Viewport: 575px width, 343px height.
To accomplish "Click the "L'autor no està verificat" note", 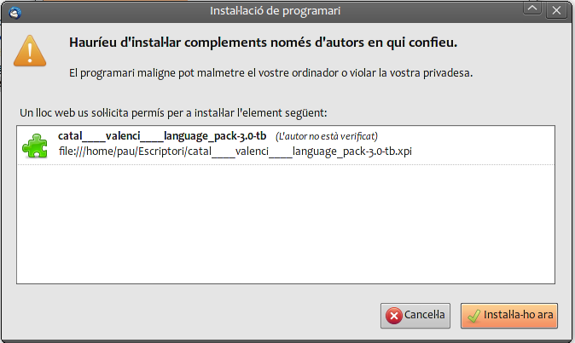I will click(x=327, y=136).
